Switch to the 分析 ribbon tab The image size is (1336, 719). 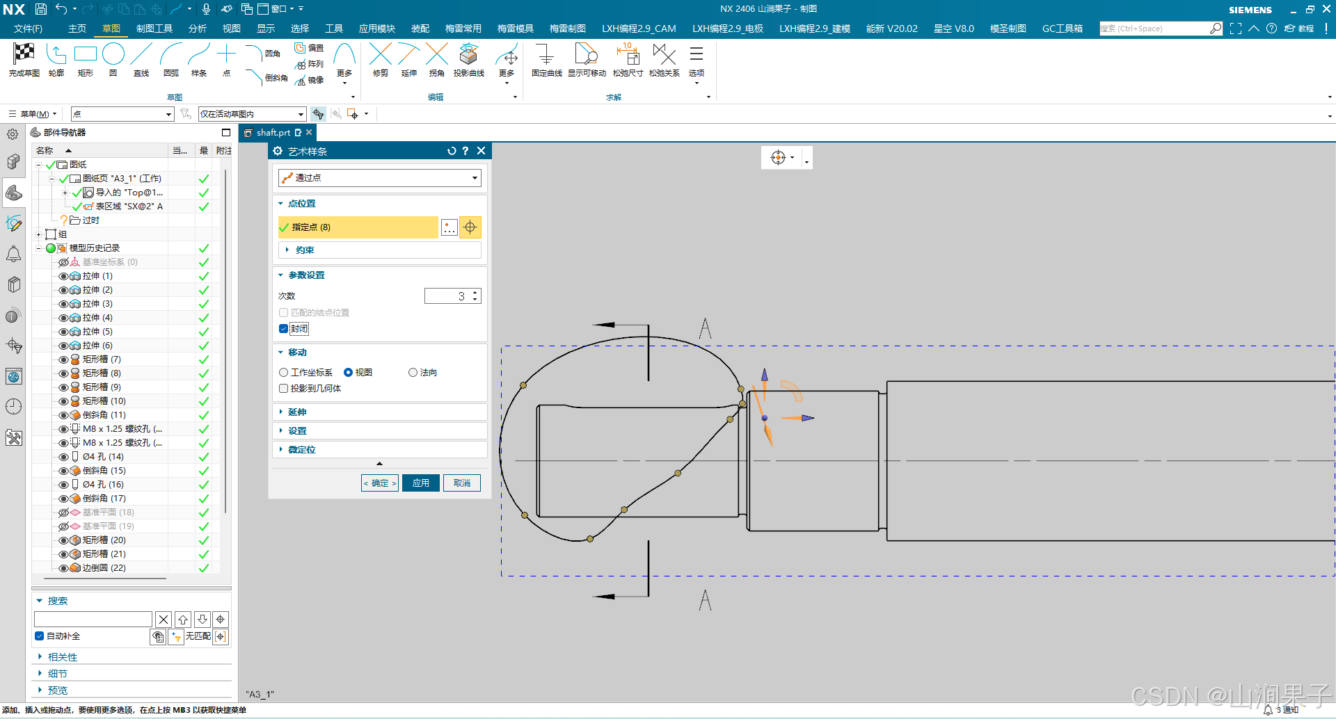click(198, 29)
